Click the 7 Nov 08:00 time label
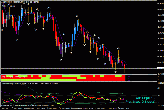Viewport: 164px width, 110px height. point(40,109)
